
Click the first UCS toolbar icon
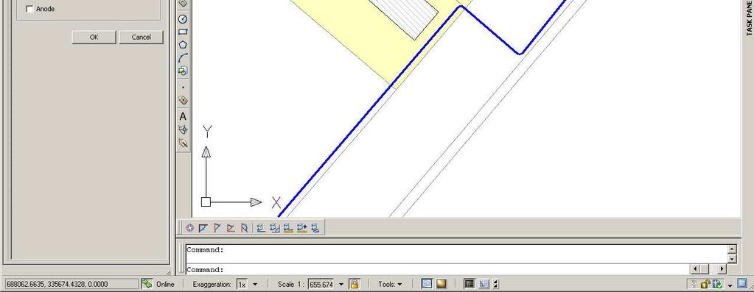[190, 228]
